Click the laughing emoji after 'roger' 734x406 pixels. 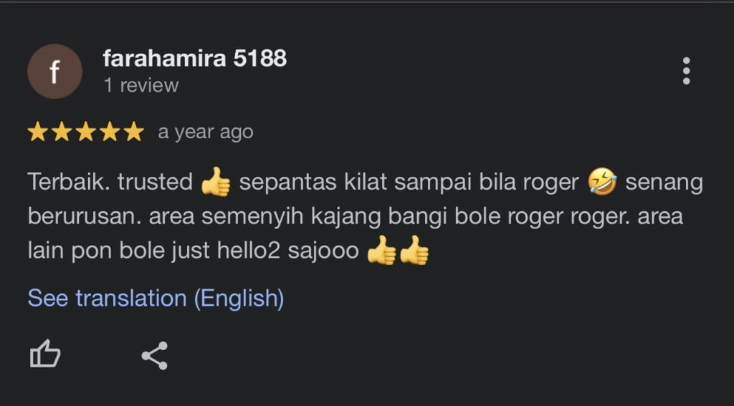602,183
